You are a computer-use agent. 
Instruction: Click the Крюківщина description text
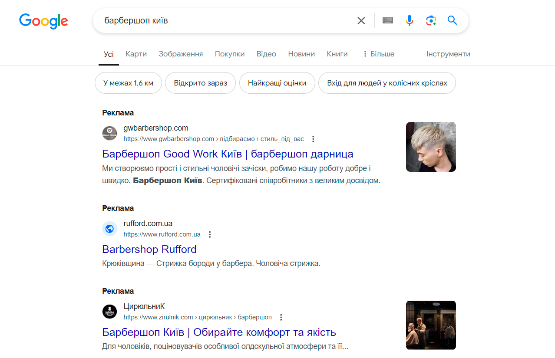[211, 263]
